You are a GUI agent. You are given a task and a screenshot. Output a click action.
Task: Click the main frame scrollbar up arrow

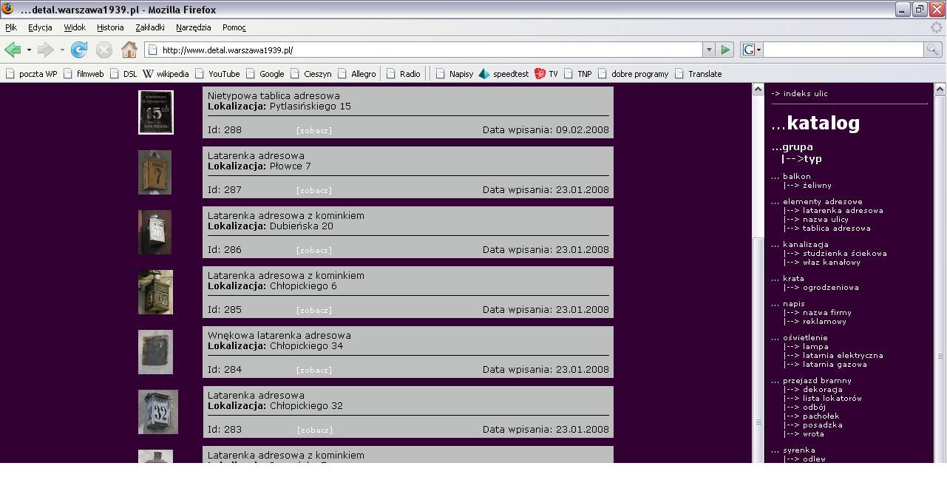click(x=758, y=89)
